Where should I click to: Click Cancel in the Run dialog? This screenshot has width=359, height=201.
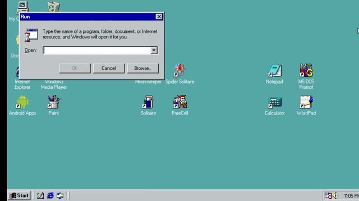[109, 68]
